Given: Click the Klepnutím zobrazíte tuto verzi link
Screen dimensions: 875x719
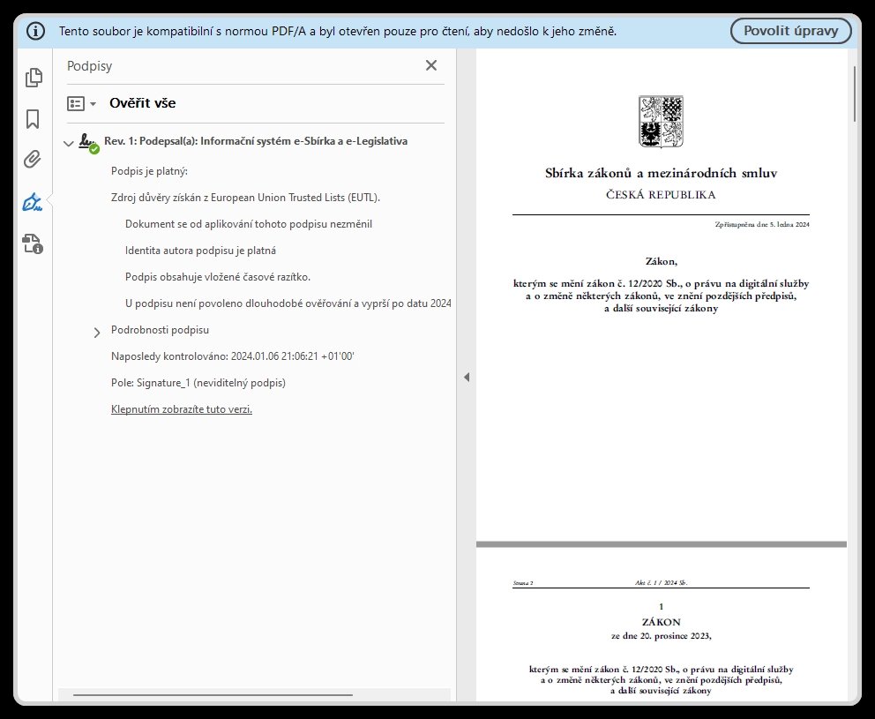Looking at the screenshot, I should coord(182,409).
